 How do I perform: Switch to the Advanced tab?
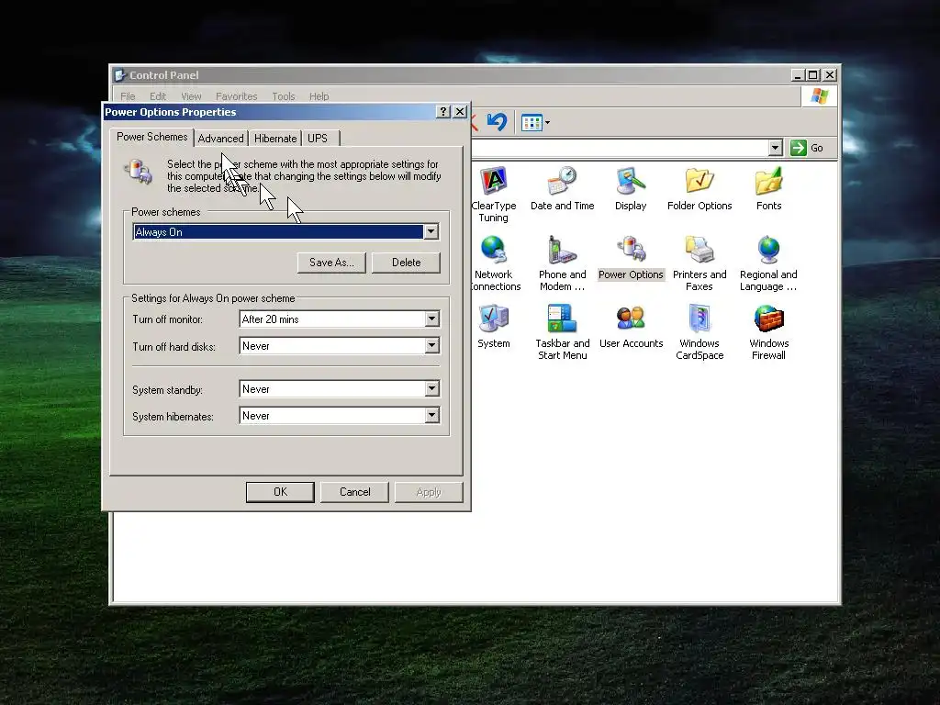click(220, 139)
